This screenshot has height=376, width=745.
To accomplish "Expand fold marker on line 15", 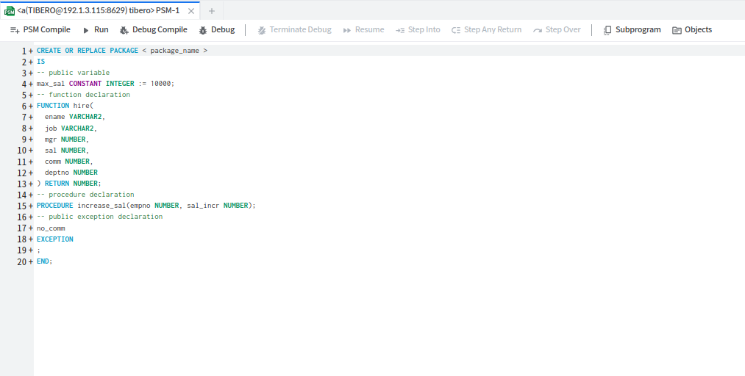I will click(x=31, y=206).
